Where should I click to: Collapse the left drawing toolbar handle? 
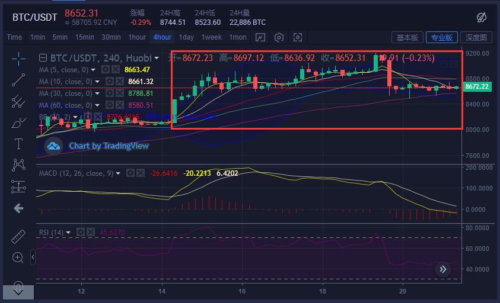33,257
